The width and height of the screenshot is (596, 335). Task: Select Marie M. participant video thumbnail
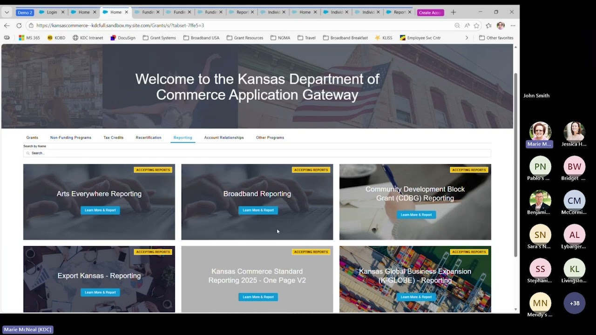pos(540,133)
